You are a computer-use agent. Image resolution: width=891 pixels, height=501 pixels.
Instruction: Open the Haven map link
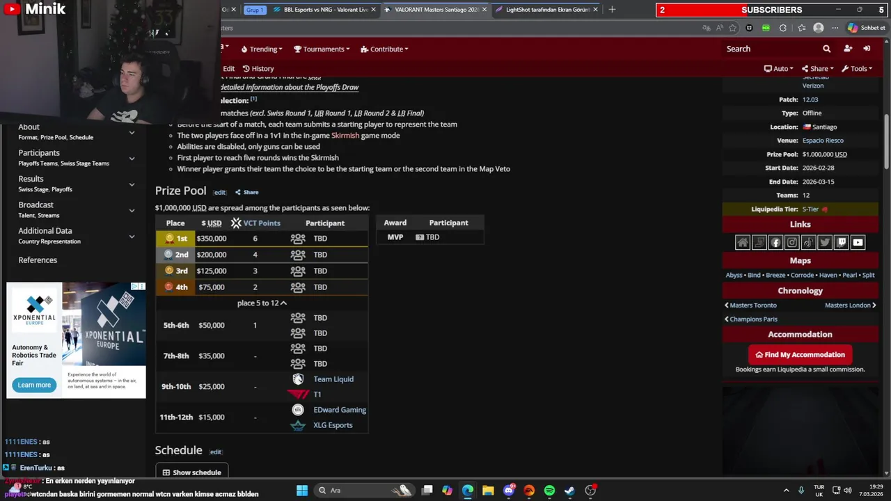click(828, 276)
